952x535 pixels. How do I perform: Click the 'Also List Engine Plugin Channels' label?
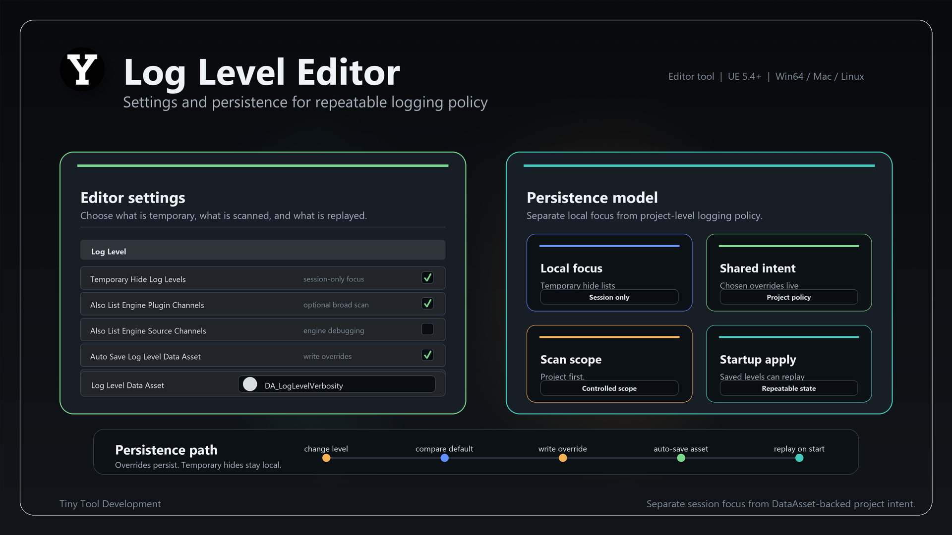pyautogui.click(x=147, y=305)
